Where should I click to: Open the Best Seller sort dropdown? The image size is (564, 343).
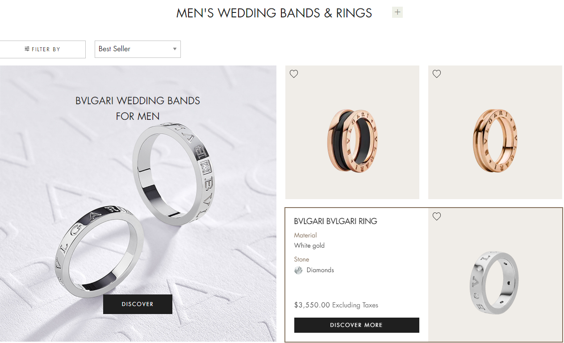click(138, 49)
